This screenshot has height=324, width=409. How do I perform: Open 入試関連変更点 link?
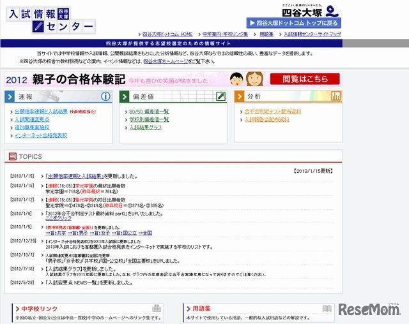coord(32,120)
